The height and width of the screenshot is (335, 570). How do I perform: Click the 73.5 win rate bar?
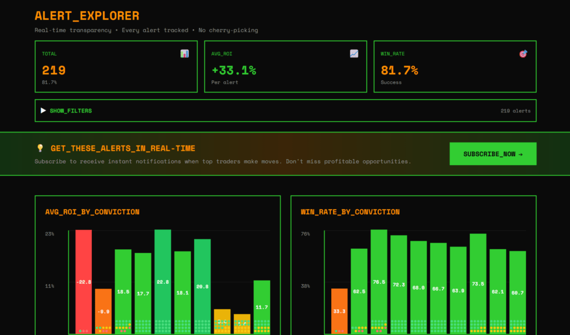478,283
